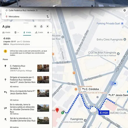Switch to driving 4 min tab
This screenshot has height=128, width=128.
(x=6, y=32)
